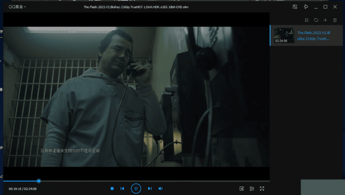Maximize the QQ影音 player window

325,7
